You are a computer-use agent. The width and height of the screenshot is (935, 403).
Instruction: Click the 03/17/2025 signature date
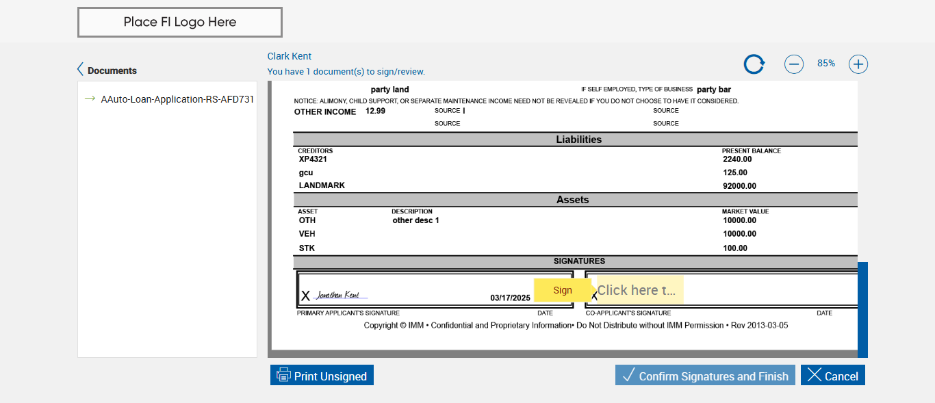511,298
